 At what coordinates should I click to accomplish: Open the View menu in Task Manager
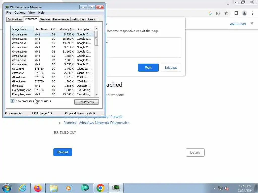tap(31, 13)
